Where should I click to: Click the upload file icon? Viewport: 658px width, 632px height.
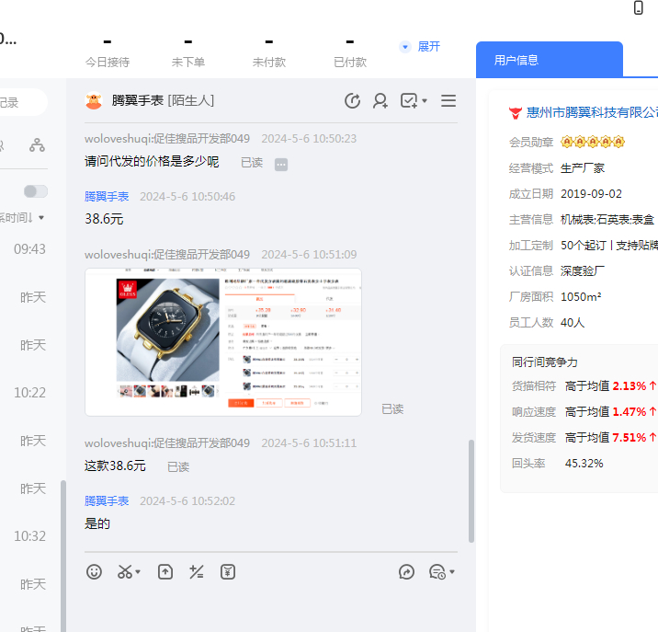click(165, 572)
